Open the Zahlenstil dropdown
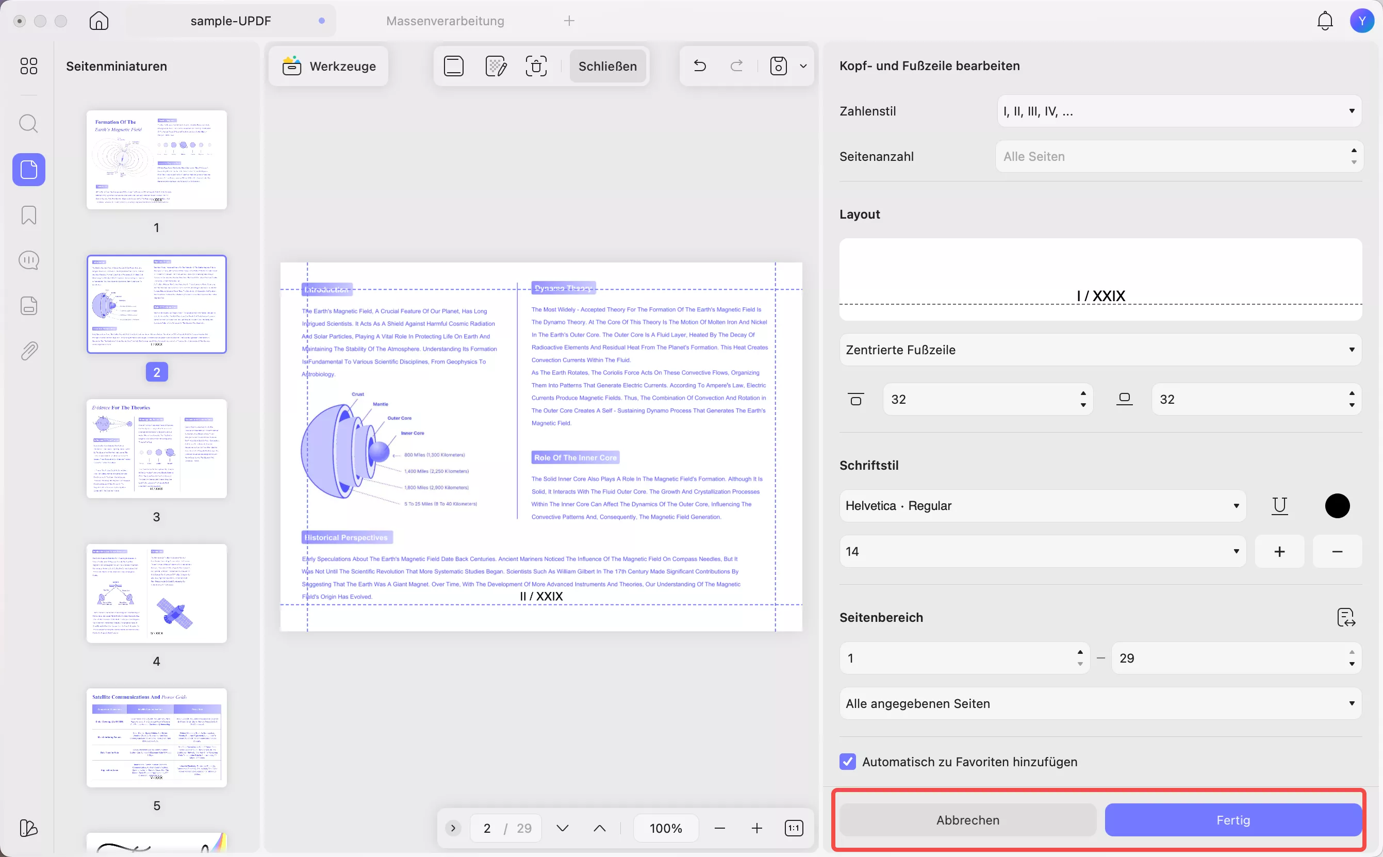 click(1179, 111)
